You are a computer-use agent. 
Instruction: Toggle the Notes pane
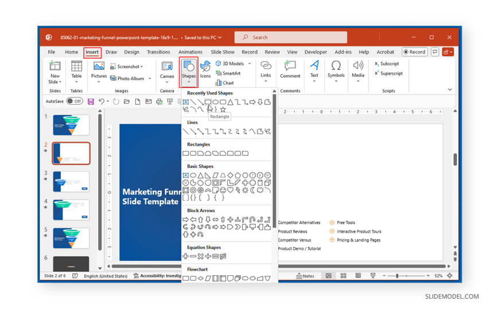(305, 276)
